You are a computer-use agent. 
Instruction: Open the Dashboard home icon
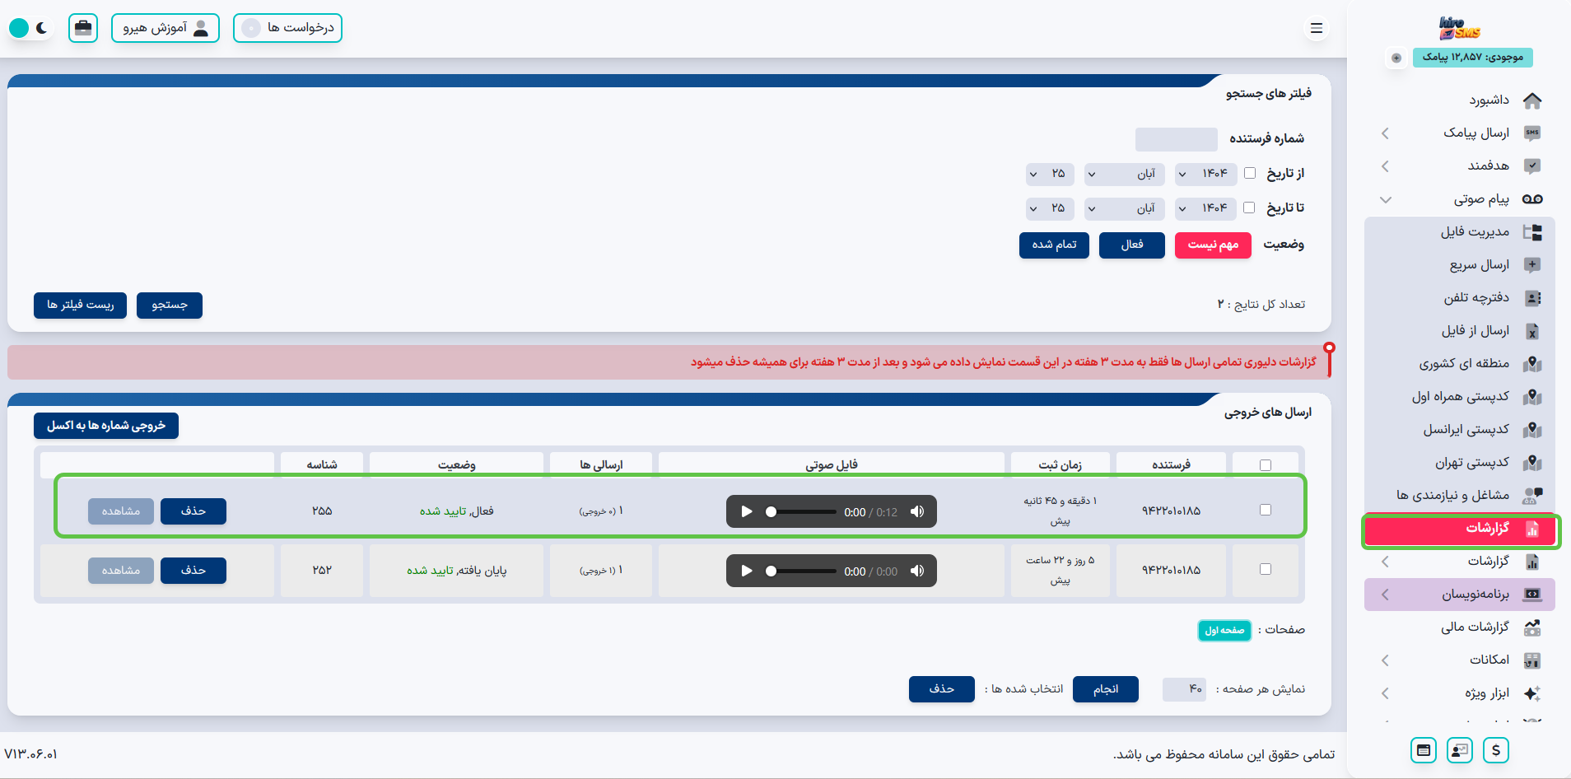1531,100
